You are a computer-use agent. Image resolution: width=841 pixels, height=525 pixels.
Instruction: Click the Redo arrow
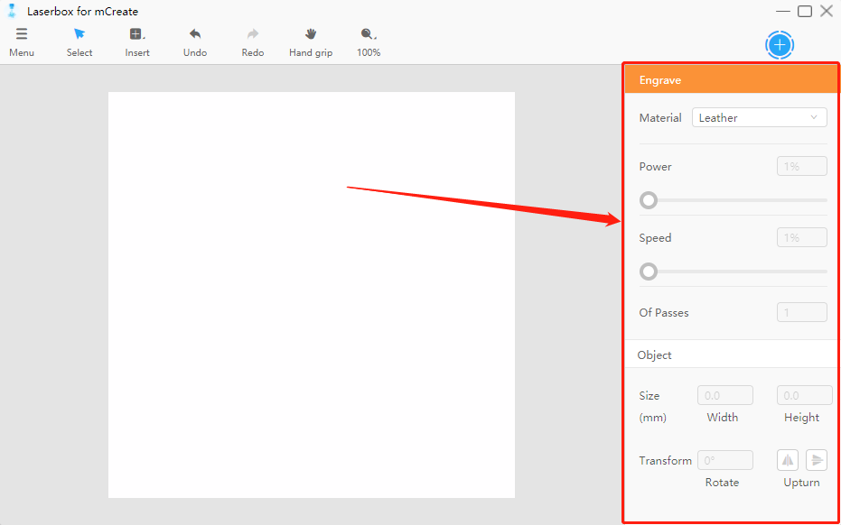[253, 34]
